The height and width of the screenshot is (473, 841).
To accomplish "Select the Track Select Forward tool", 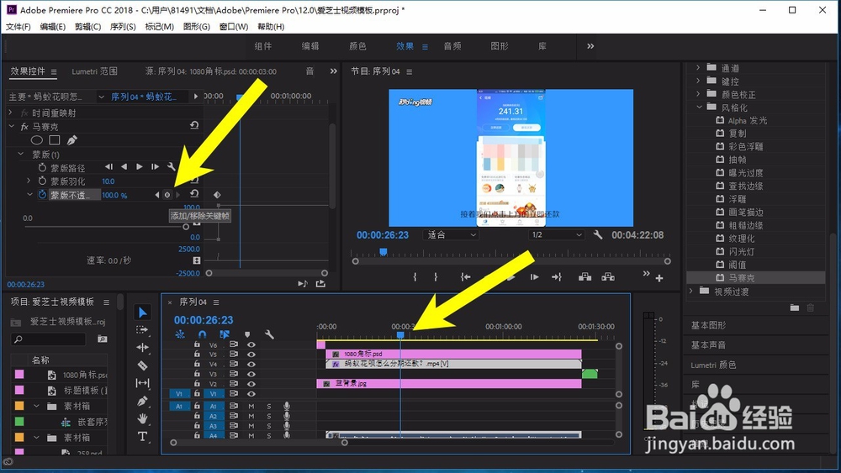I will (142, 330).
